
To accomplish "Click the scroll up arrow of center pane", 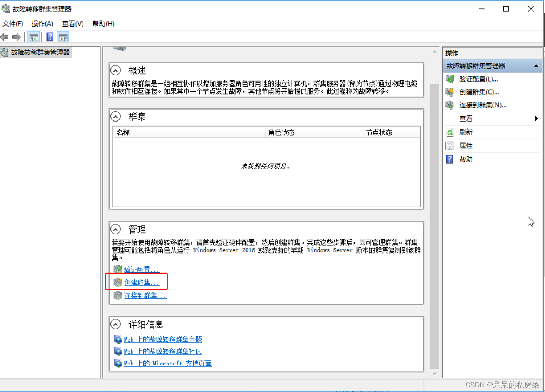I will click(x=435, y=52).
